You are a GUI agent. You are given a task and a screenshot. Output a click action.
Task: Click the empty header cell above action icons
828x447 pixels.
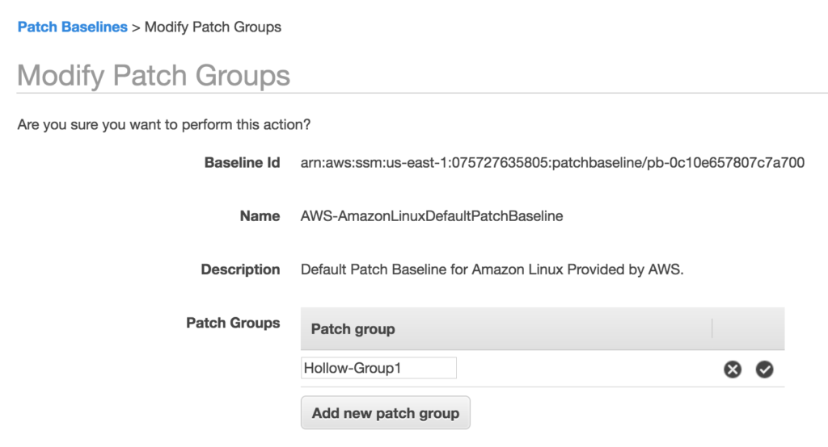coord(748,328)
